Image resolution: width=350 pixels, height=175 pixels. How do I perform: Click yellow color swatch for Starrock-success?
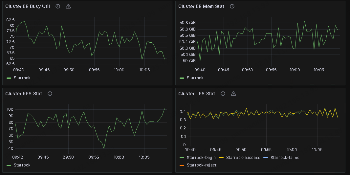coord(221,158)
